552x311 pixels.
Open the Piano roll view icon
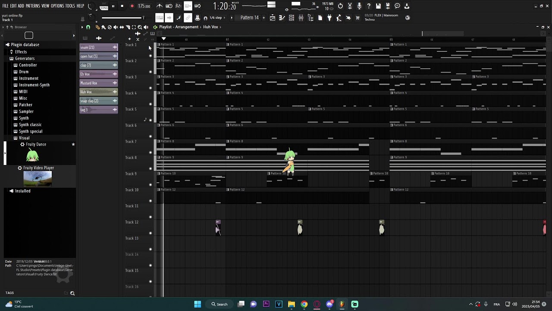tap(282, 18)
